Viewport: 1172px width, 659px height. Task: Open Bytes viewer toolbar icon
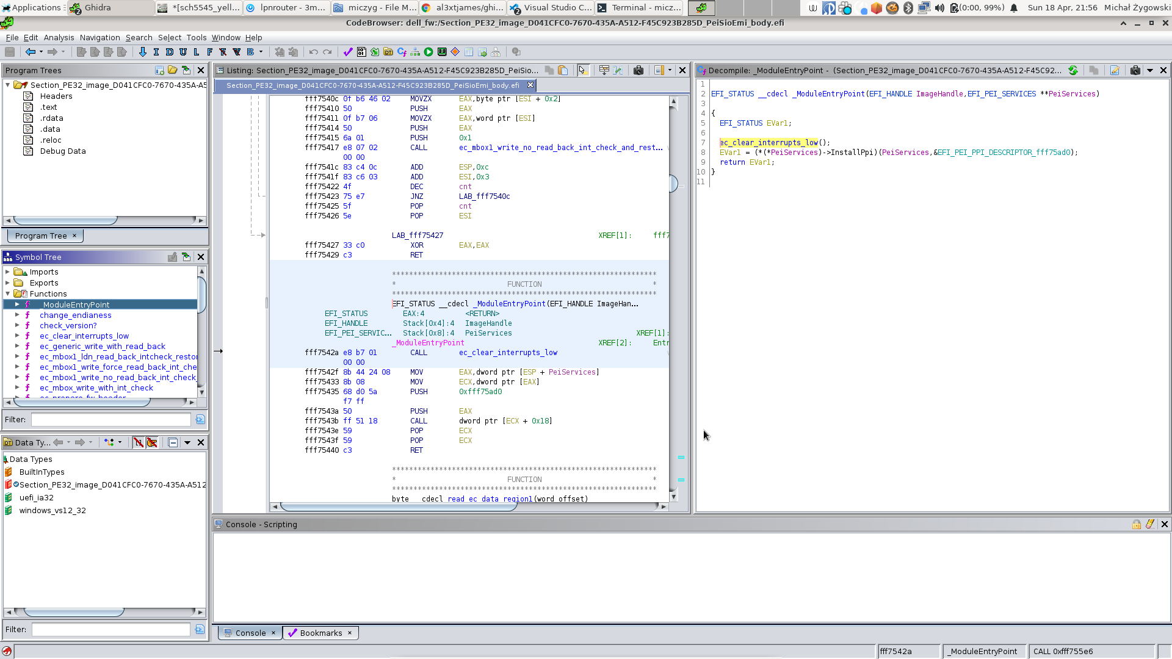[x=361, y=52]
